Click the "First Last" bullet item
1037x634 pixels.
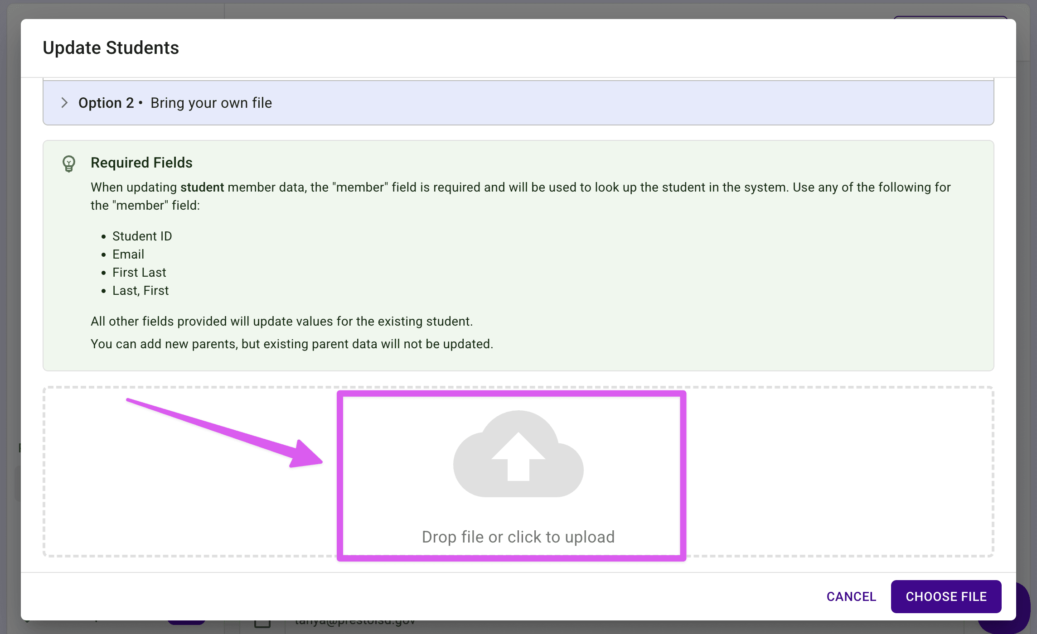[139, 272]
